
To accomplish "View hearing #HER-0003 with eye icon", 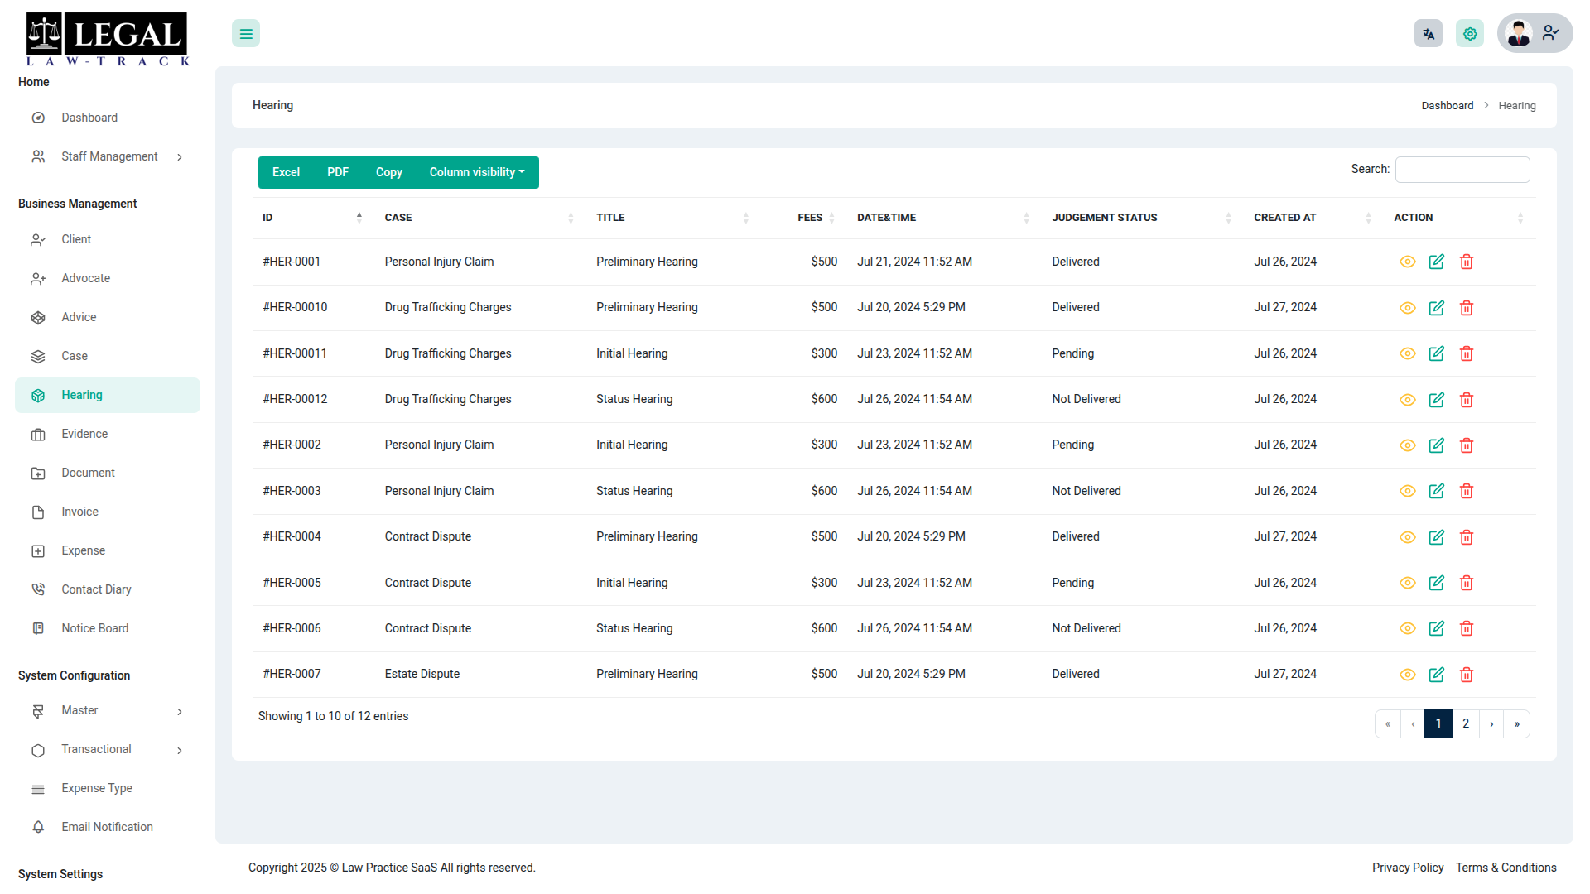I will [x=1408, y=491].
